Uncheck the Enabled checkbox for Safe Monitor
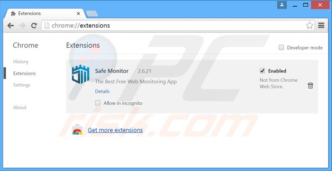The height and width of the screenshot is (171, 332). [x=262, y=71]
